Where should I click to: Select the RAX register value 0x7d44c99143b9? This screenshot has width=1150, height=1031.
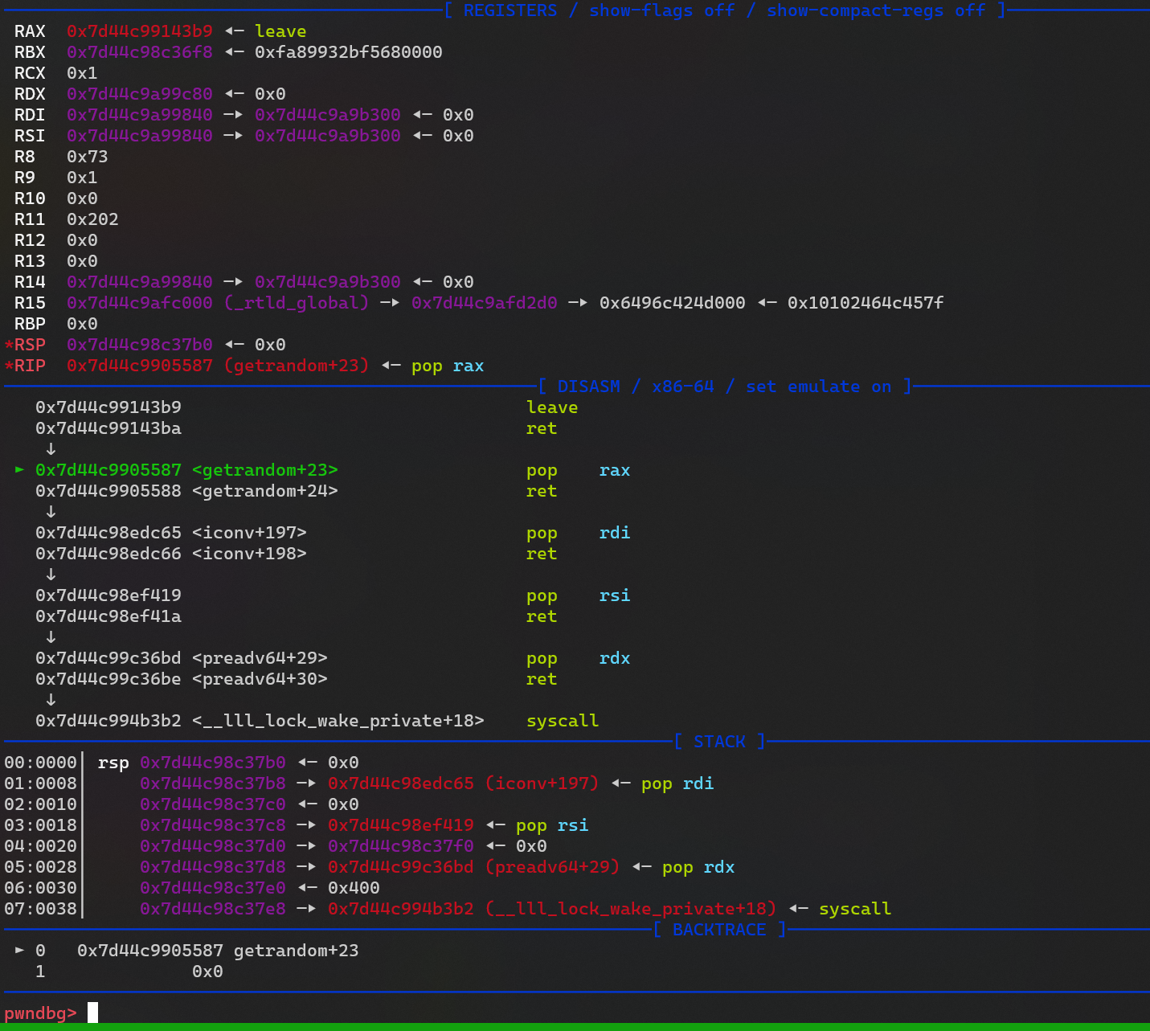140,31
